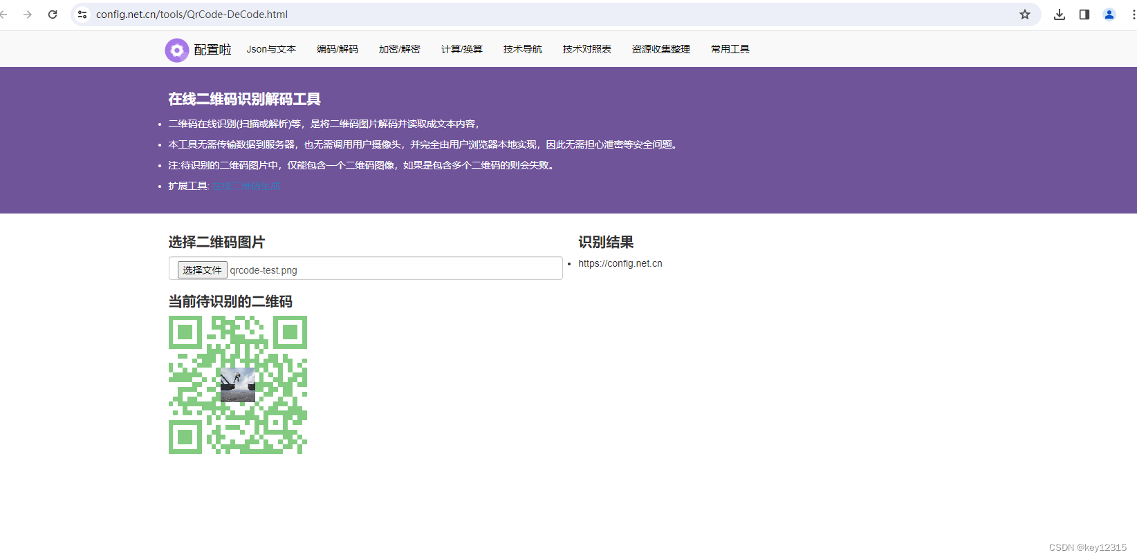Click the browser back arrow
The width and height of the screenshot is (1137, 559).
[4, 15]
